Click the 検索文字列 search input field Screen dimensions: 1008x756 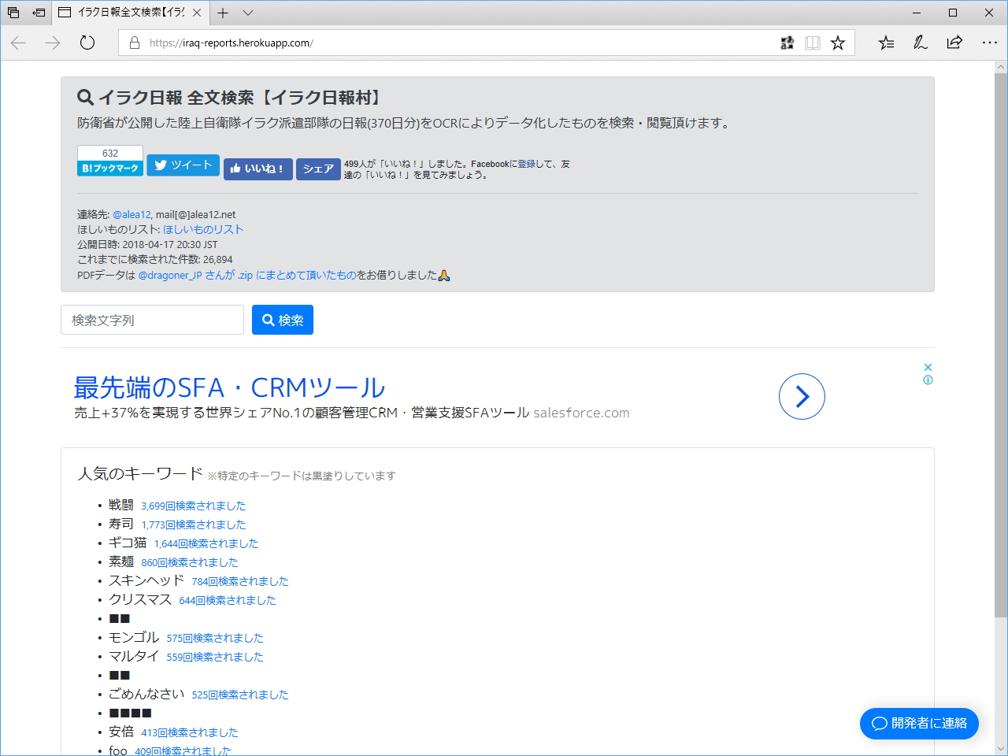pos(152,320)
